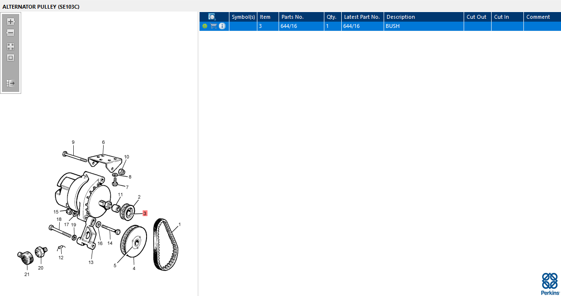The height and width of the screenshot is (296, 561).
Task: Click callout number 6 on the bracket
Action: coord(104,142)
